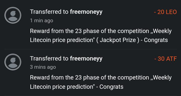Click 'Transferred to' label of the ATF transaction
Image resolution: width=181 pixels, height=96 pixels.
click(x=49, y=58)
